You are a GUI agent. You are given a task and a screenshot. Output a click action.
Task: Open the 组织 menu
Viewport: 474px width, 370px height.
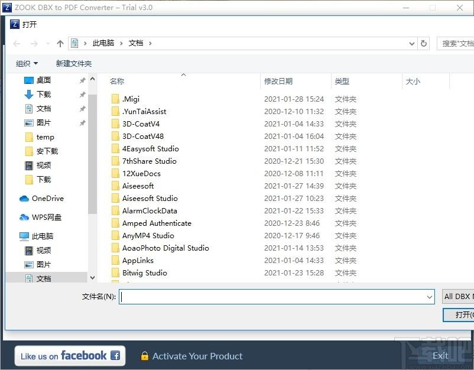point(27,63)
